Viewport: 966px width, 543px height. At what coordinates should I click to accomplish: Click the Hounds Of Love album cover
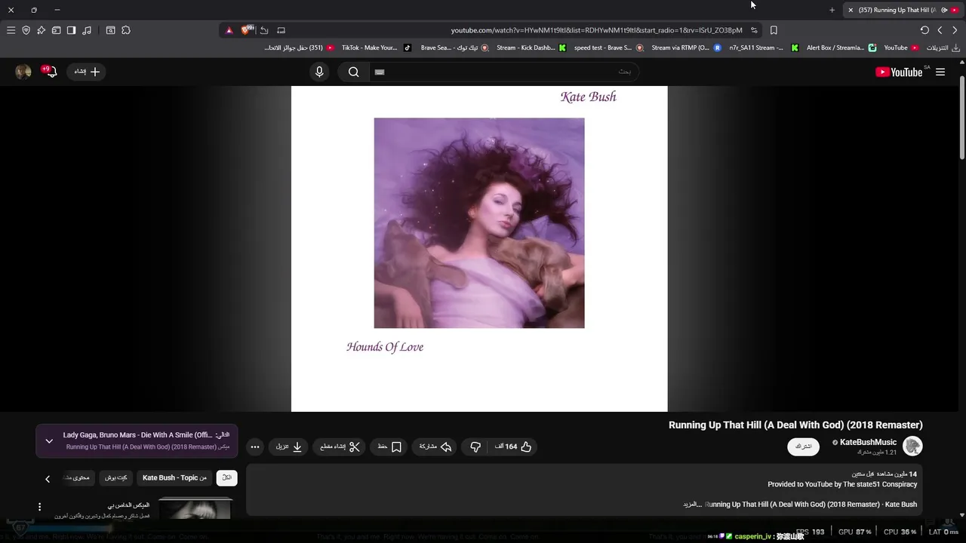click(x=479, y=222)
